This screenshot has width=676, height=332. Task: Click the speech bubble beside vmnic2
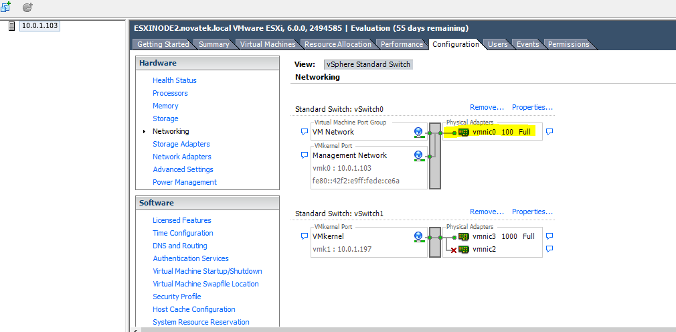[550, 249]
